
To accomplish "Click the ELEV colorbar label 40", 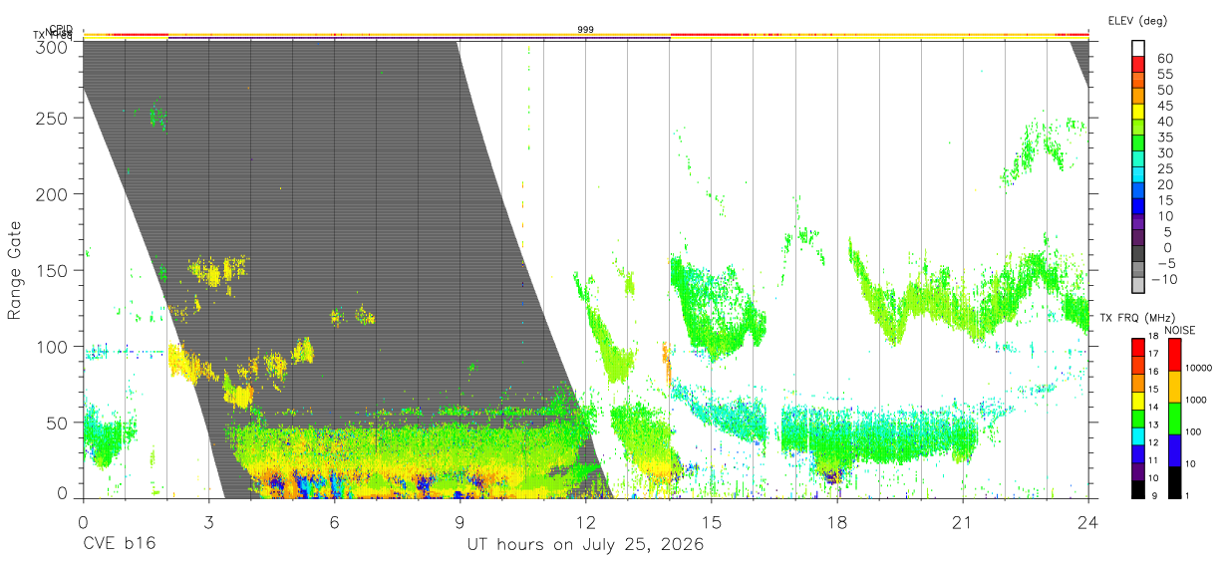I will coord(1165,122).
